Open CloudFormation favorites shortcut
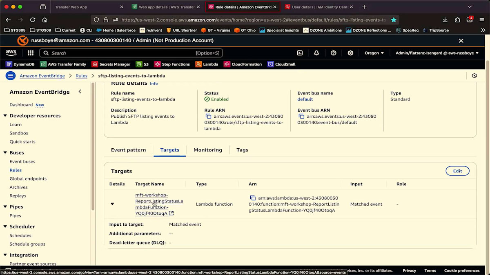Image resolution: width=490 pixels, height=275 pixels. click(243, 64)
